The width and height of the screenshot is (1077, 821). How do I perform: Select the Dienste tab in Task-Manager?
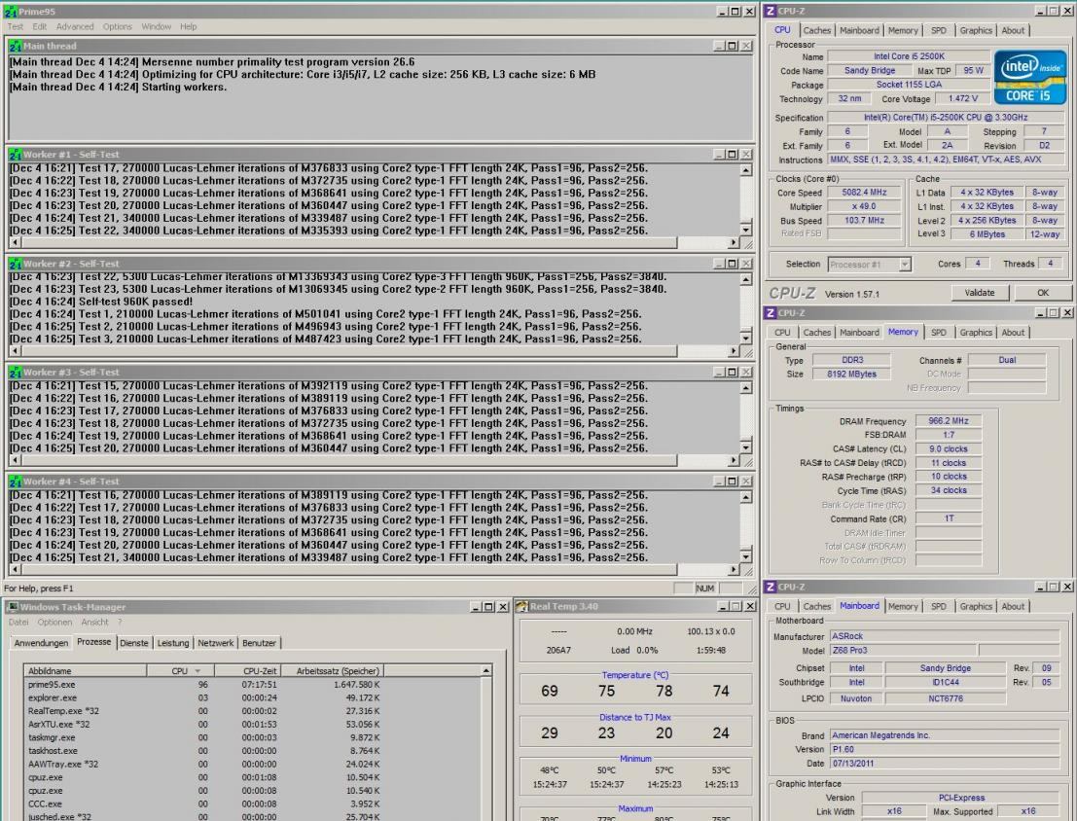(134, 643)
